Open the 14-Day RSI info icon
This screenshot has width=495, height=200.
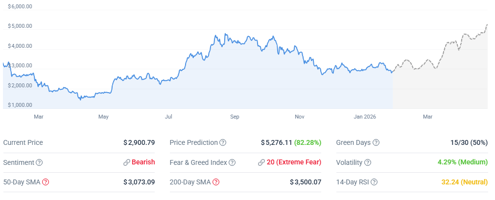tap(374, 182)
